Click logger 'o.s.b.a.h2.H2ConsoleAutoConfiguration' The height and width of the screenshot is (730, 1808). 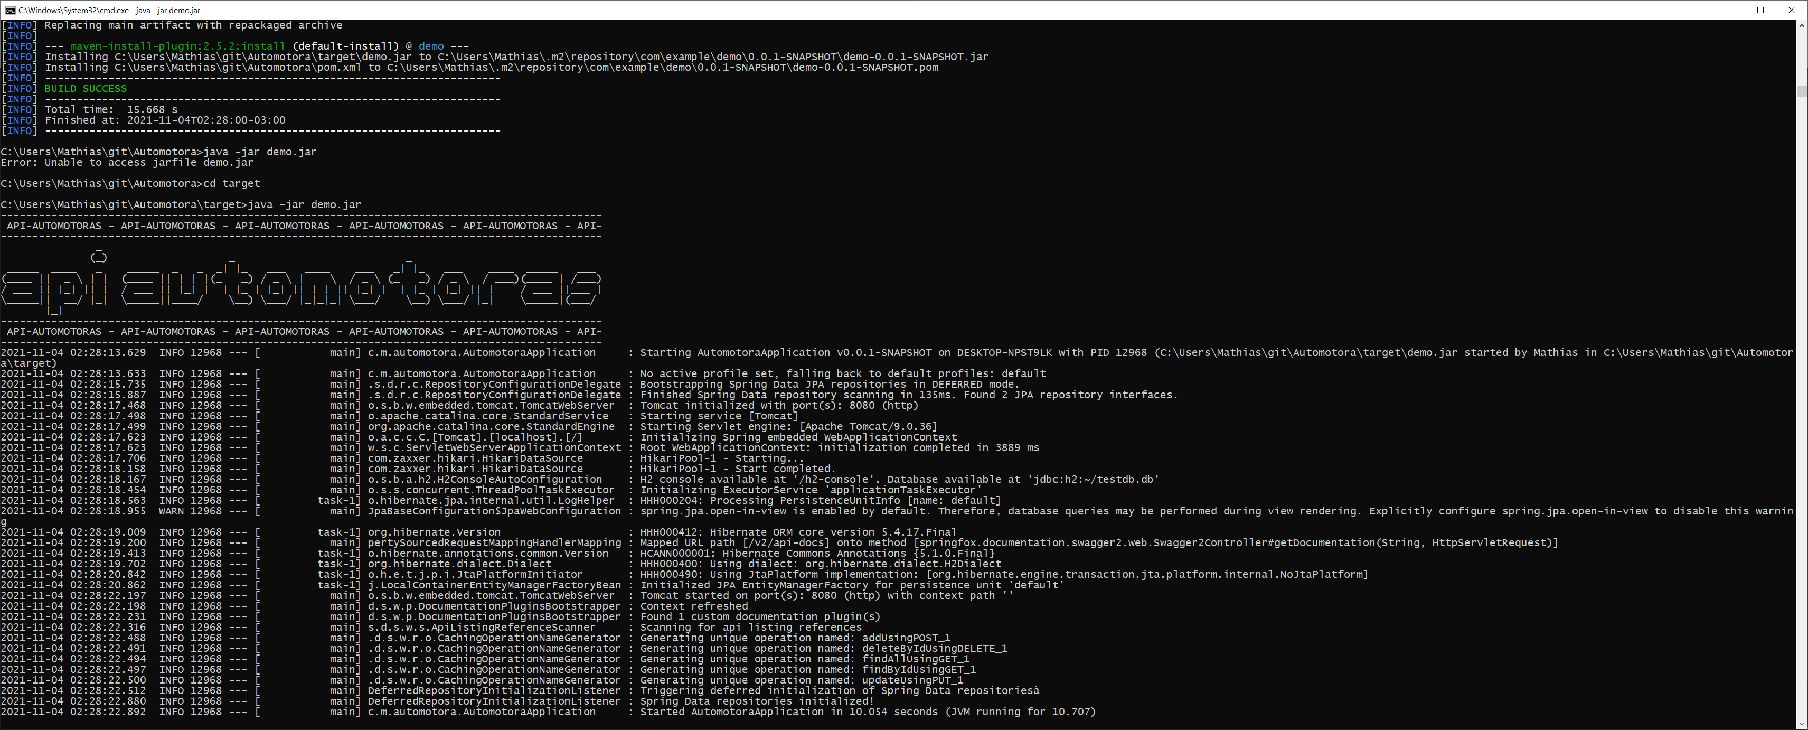click(484, 479)
